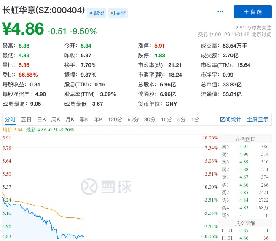276x241 pixels.
Task: Select the 卖1 order row at 4.87
Action: coord(245,177)
